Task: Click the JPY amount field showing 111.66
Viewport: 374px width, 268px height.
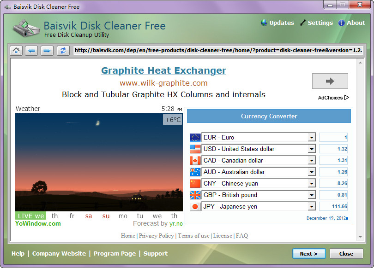Action: (x=333, y=206)
